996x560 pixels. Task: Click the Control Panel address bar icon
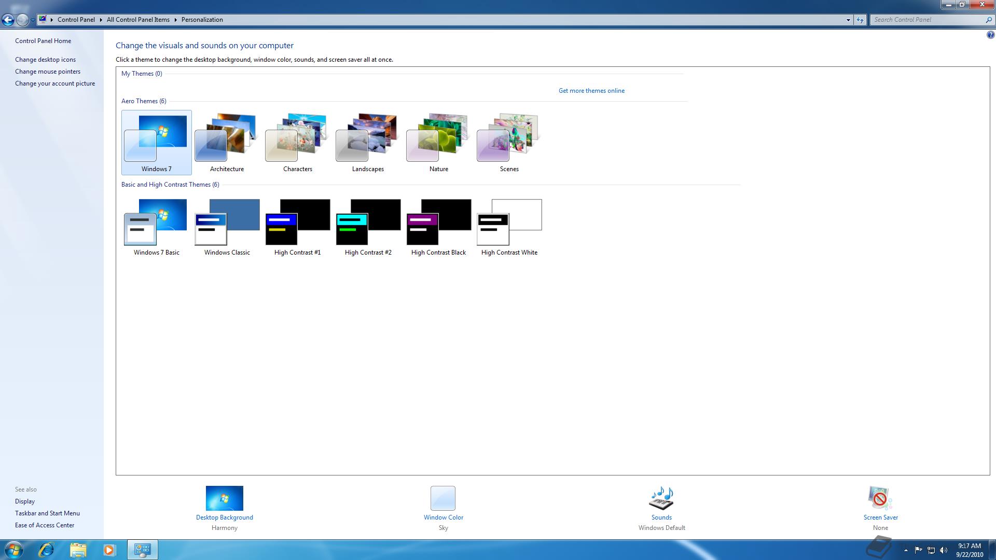tap(43, 20)
